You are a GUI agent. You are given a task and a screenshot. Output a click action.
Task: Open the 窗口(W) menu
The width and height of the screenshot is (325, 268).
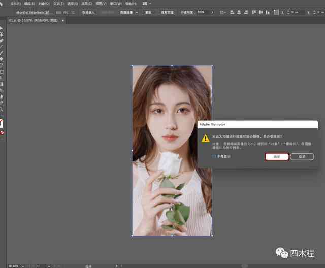pyautogui.click(x=116, y=4)
